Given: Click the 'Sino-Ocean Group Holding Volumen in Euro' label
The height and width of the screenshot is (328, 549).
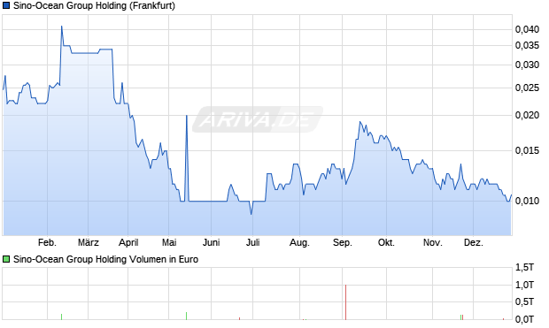Looking at the screenshot, I should (105, 259).
